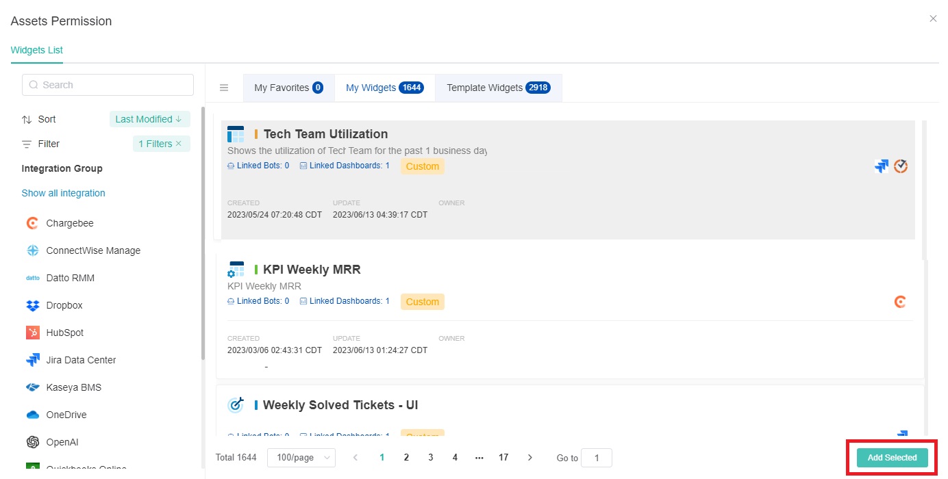Toggle the Last Modified sort order
Screen dimensions: 948x479
[x=149, y=119]
